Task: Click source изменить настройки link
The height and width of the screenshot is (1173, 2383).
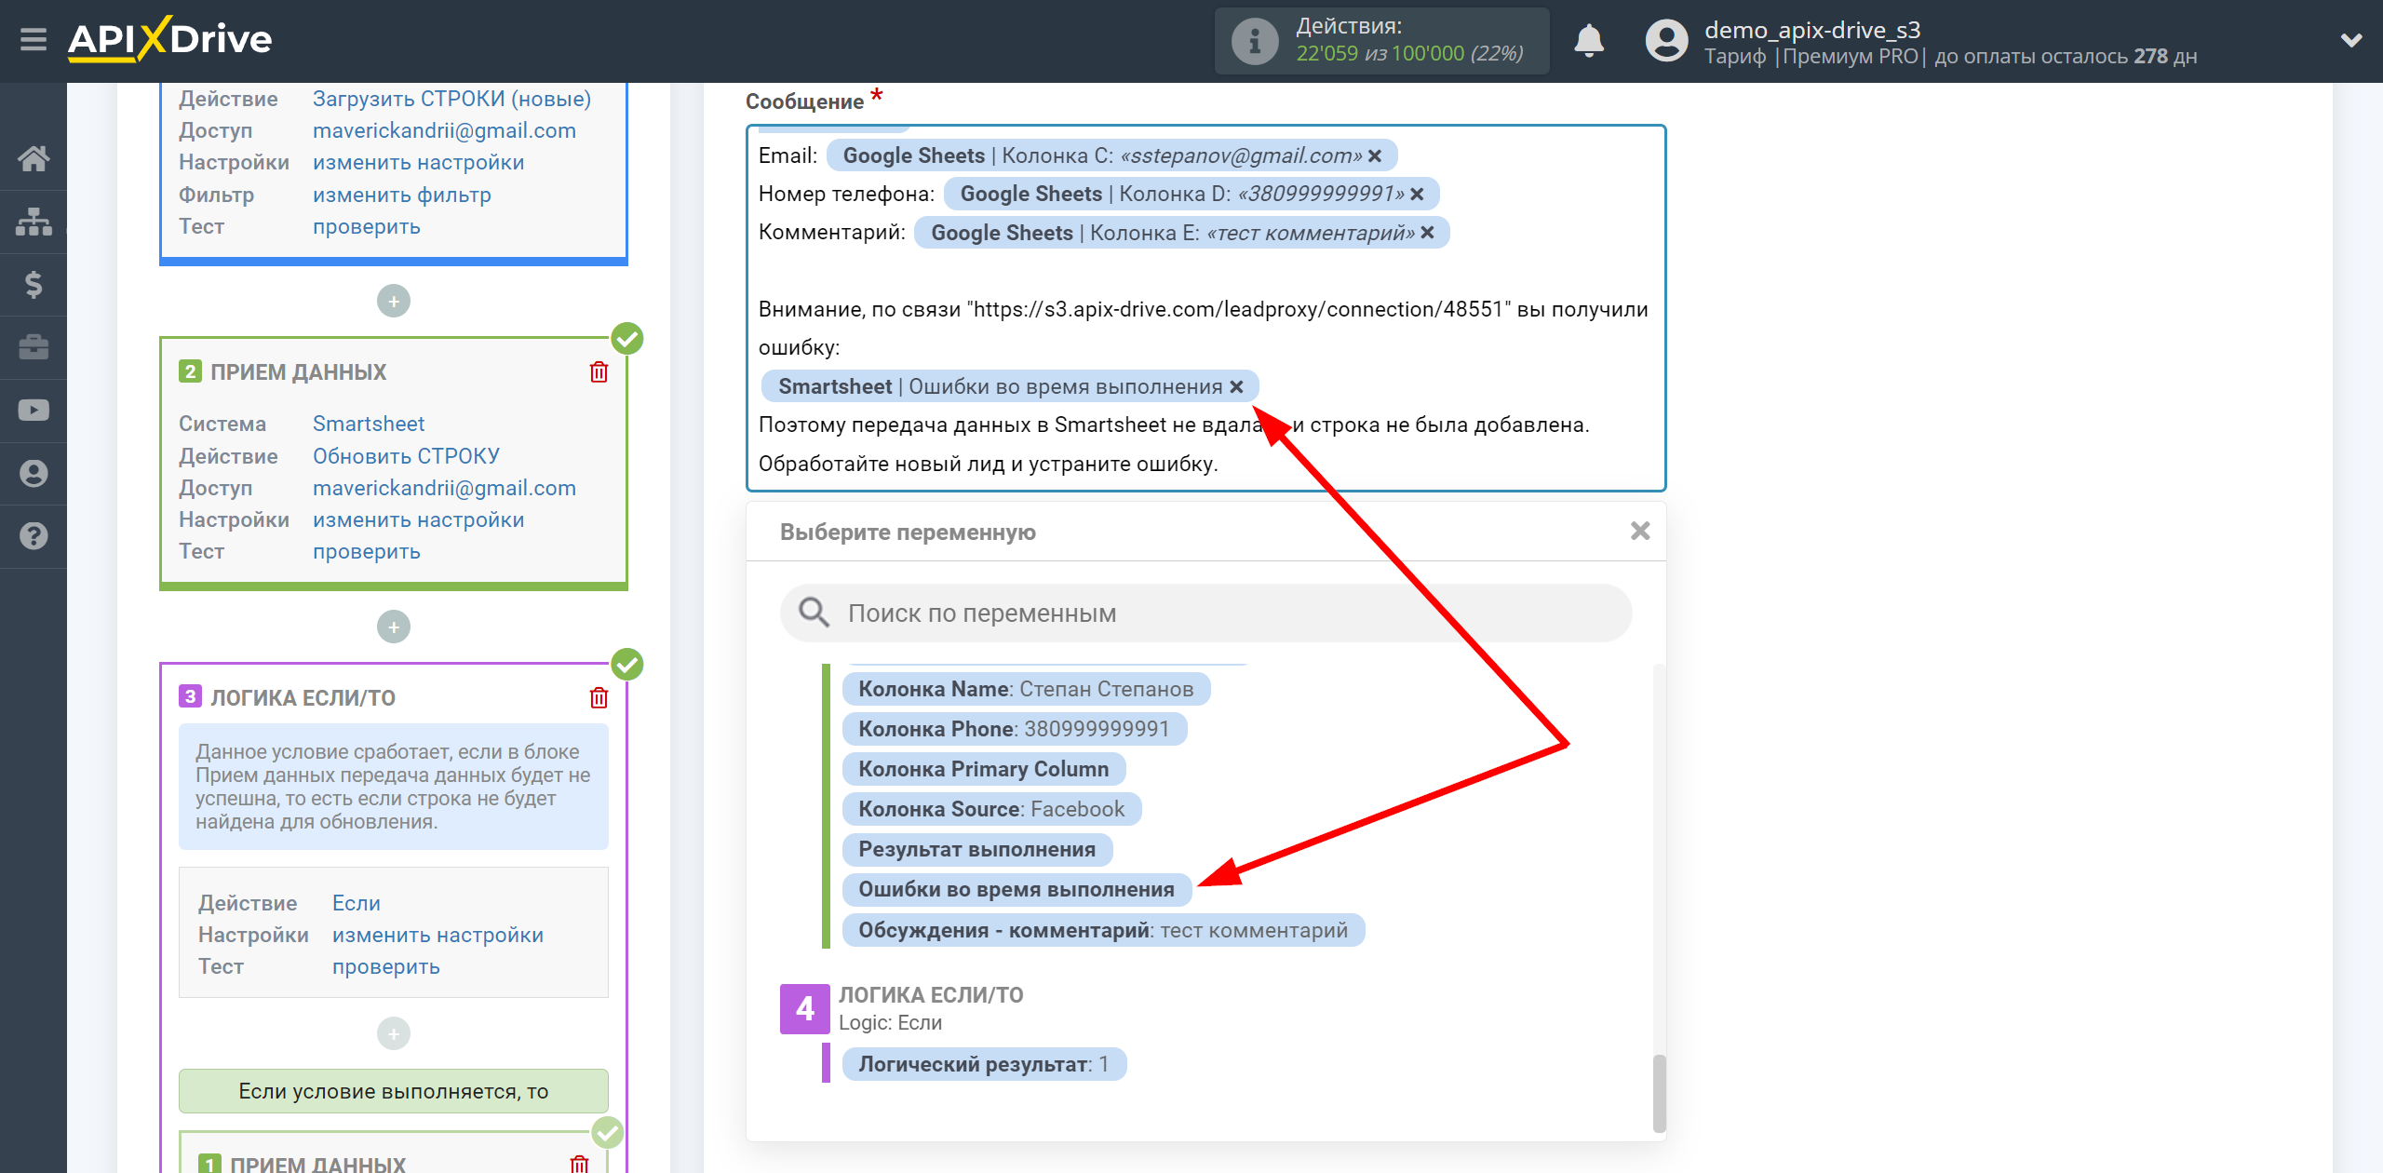Action: tap(418, 162)
